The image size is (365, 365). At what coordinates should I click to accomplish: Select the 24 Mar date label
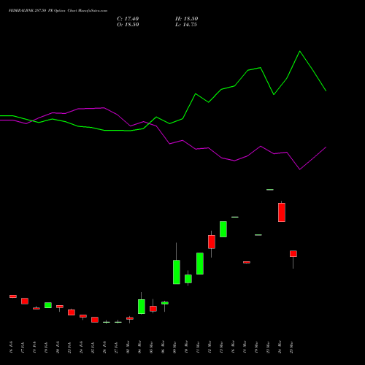(280, 347)
